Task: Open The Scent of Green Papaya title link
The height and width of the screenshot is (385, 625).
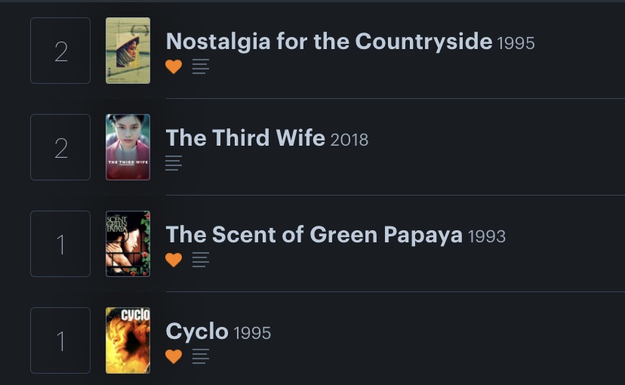Action: tap(314, 235)
